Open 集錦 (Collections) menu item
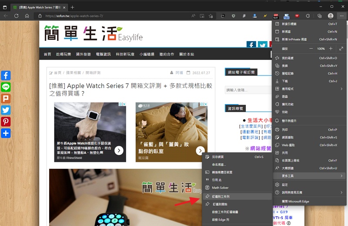Screen dimensions: 348x226 pos(309,66)
